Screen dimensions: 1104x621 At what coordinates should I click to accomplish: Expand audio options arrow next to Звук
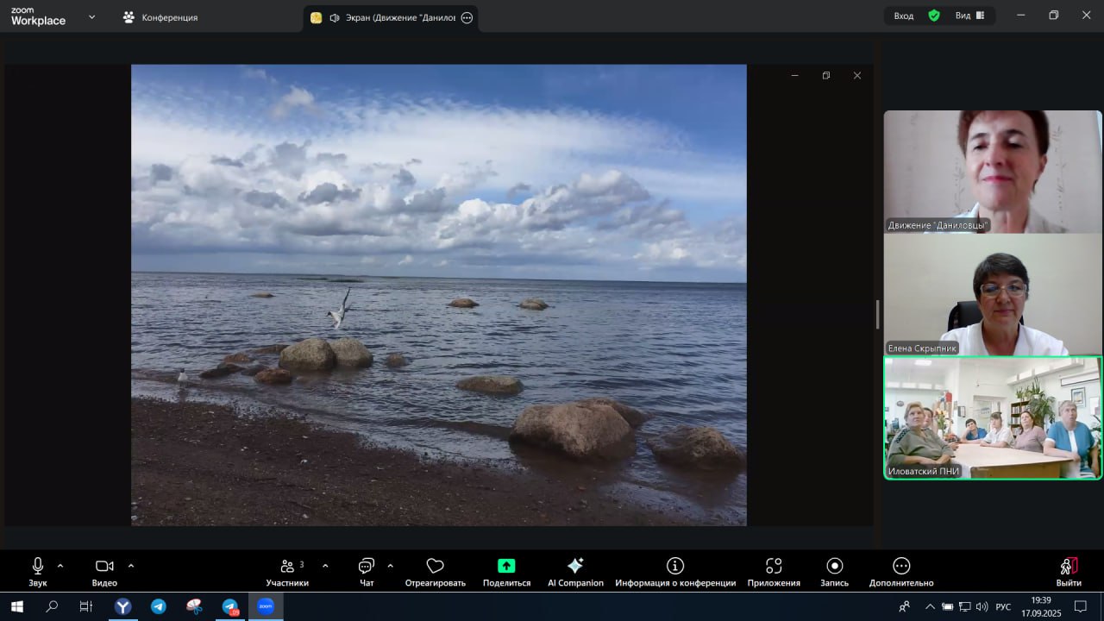[x=60, y=566]
